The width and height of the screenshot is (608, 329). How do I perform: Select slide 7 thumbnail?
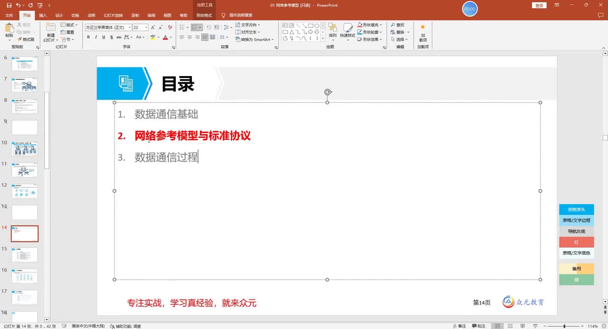25,85
